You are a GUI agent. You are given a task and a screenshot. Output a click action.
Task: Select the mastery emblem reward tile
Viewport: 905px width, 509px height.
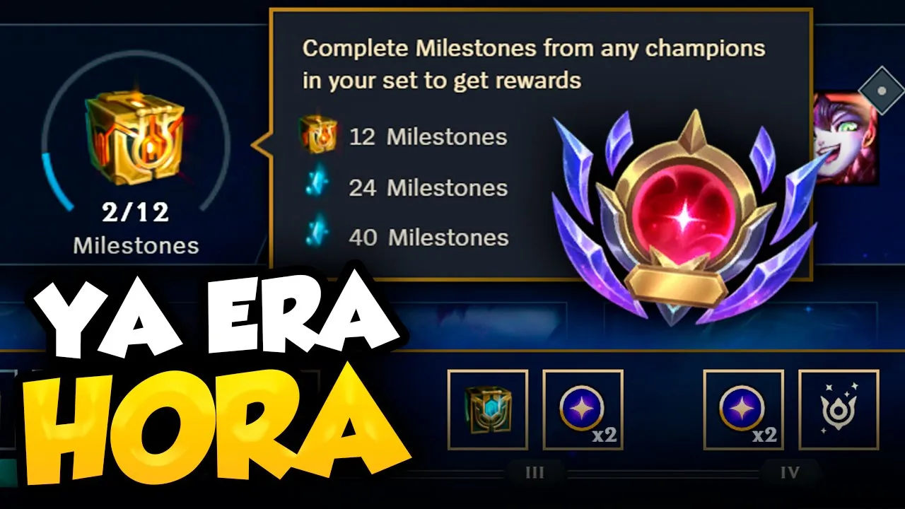tap(839, 410)
